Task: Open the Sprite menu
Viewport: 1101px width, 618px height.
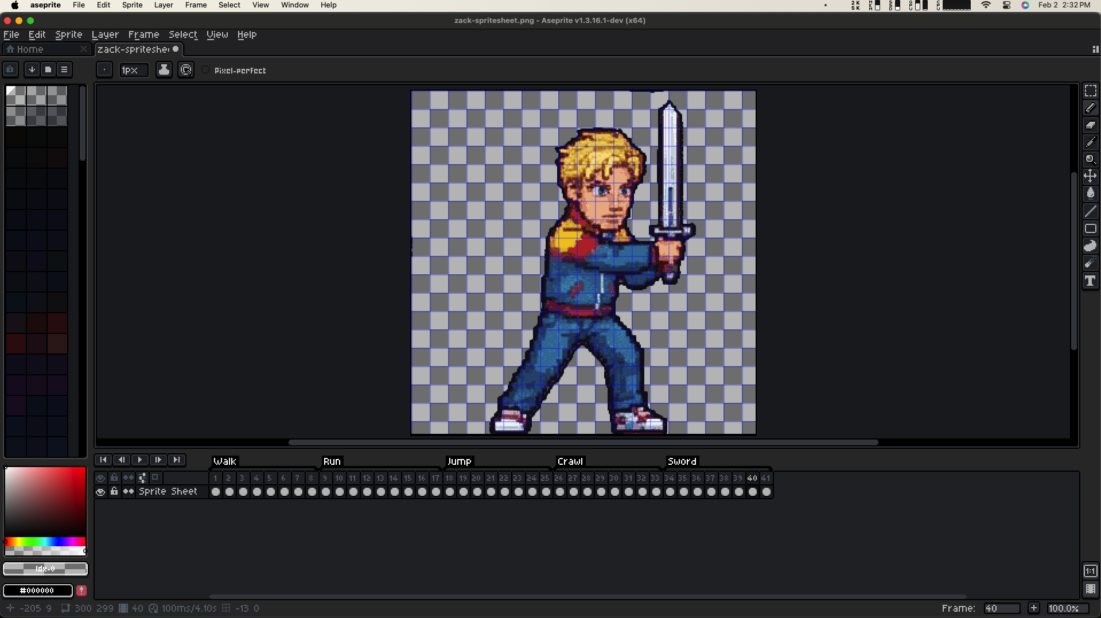Action: 68,34
